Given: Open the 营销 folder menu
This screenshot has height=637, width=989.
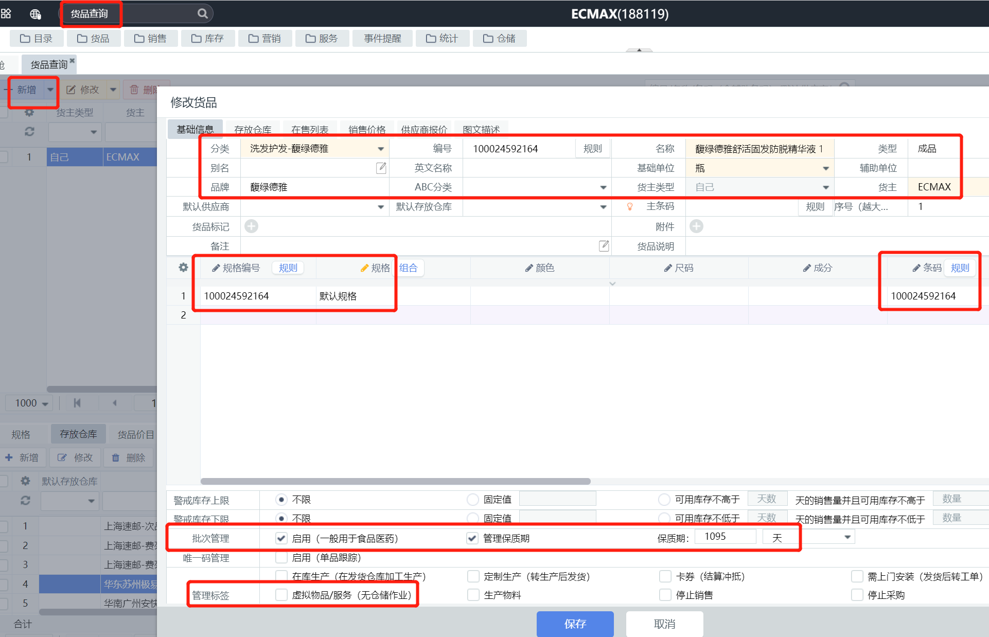Looking at the screenshot, I should click(264, 39).
